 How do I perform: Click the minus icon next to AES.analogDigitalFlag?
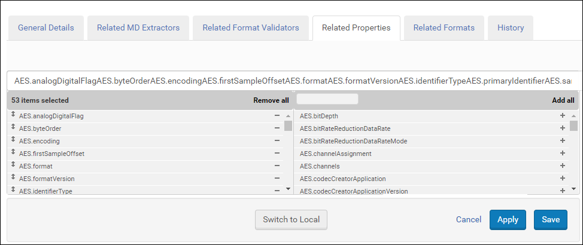(277, 116)
